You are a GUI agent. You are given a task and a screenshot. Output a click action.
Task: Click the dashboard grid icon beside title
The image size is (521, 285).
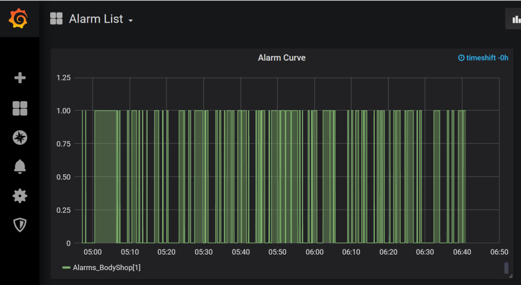56,19
